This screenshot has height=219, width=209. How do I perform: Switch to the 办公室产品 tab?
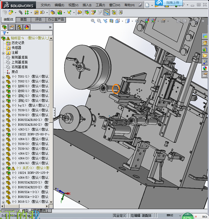click(x=55, y=20)
